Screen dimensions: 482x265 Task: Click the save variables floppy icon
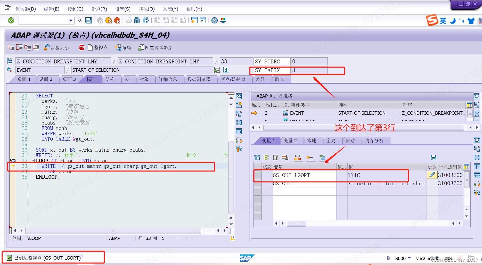click(x=434, y=158)
